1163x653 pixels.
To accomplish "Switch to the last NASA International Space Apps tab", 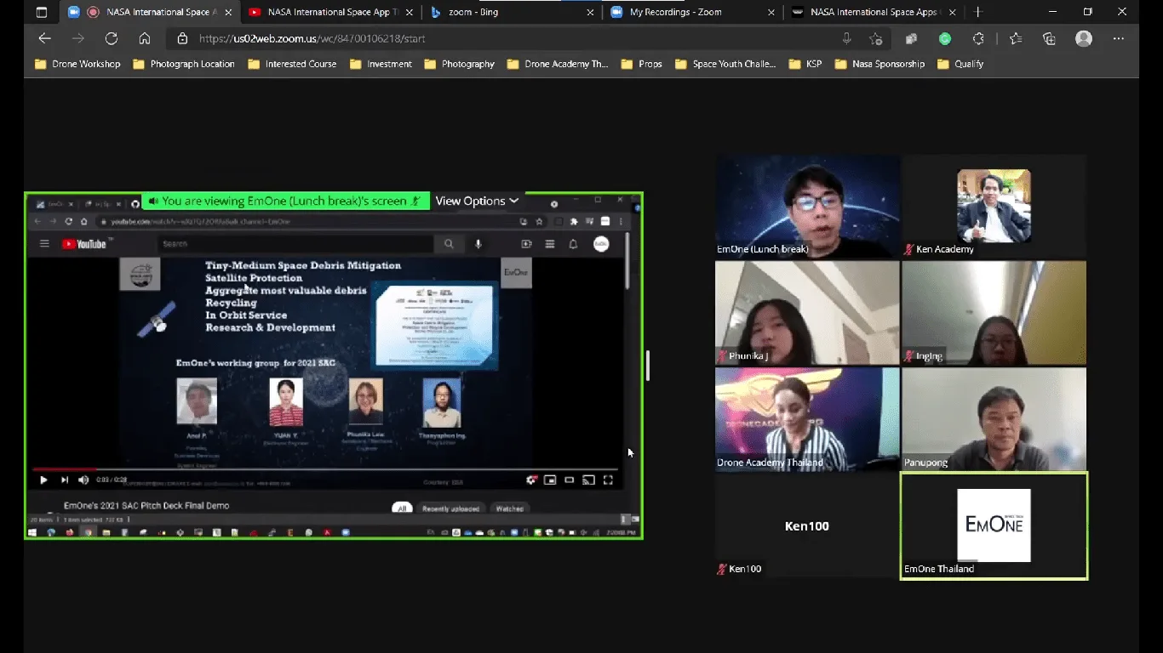I will pos(874,13).
